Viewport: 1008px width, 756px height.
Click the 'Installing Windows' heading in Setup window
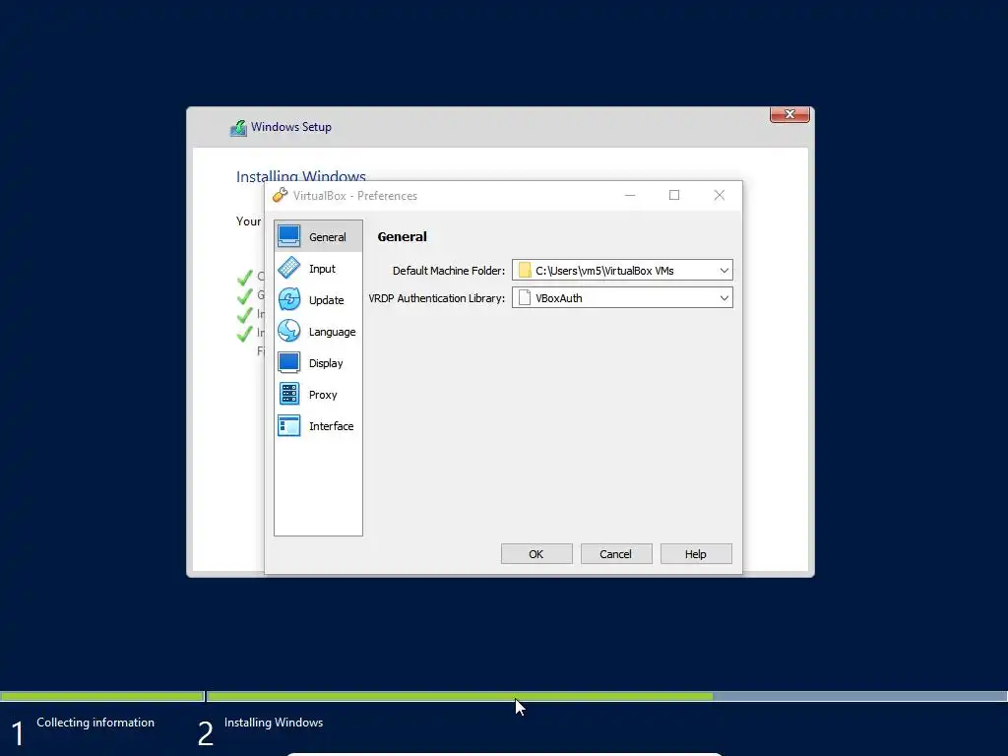pyautogui.click(x=301, y=176)
